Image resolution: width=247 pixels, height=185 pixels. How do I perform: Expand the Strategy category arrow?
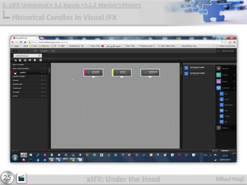click(234, 81)
